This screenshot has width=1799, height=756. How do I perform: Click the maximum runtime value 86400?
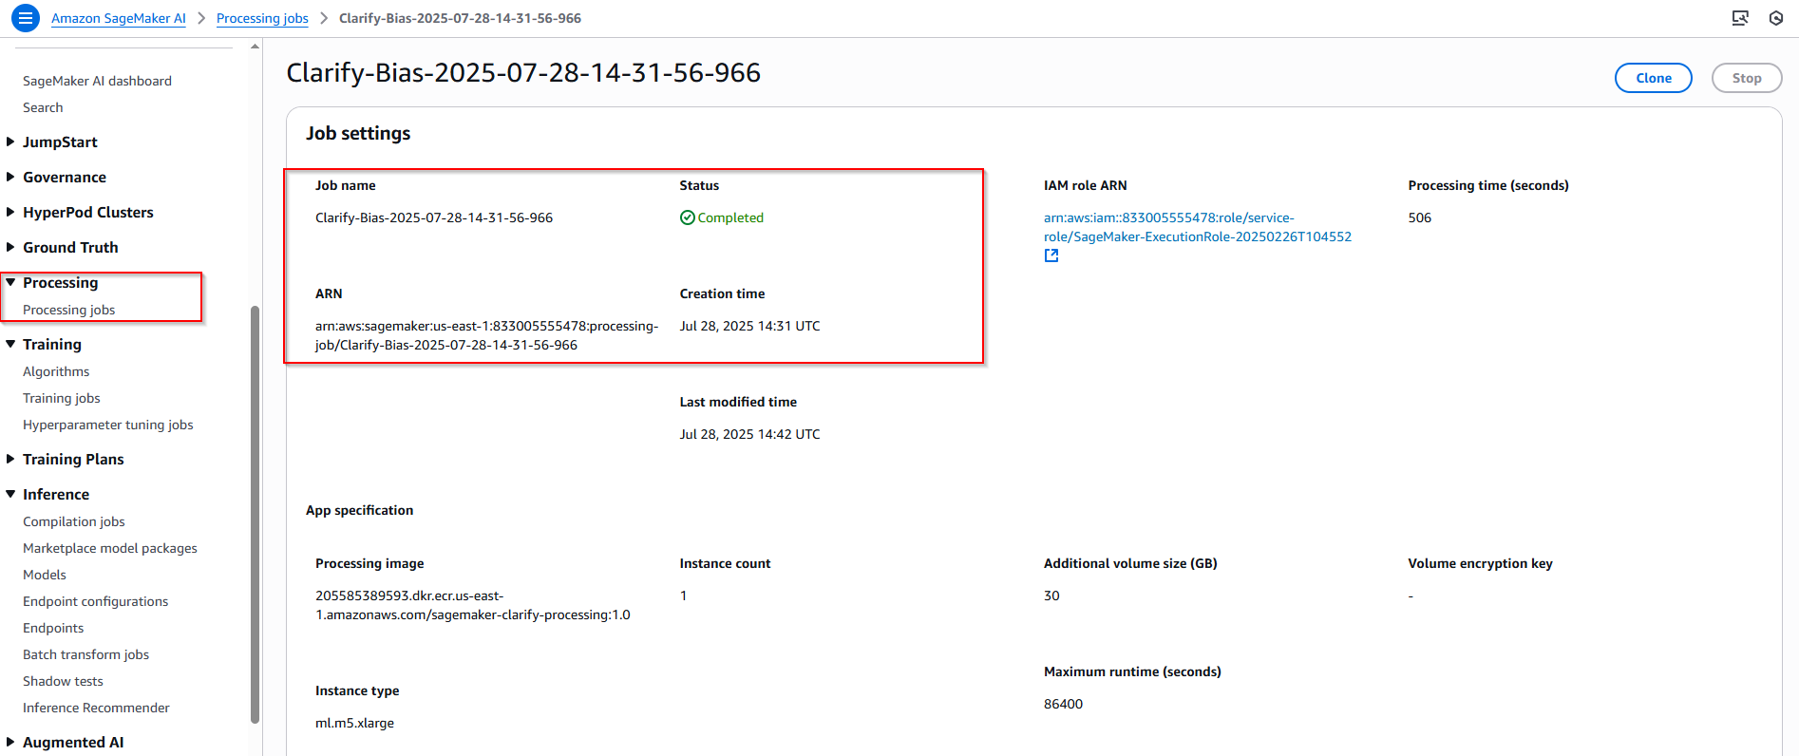tap(1063, 704)
